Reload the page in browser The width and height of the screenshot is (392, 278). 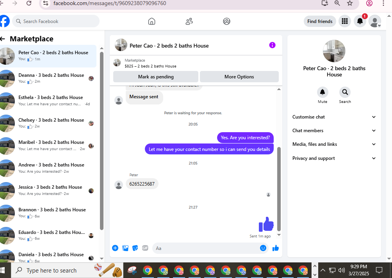click(x=29, y=3)
